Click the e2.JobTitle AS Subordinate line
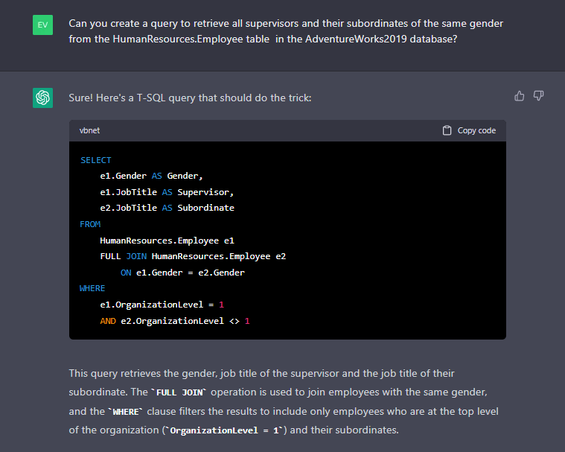Viewport: 565px width, 452px height. tap(167, 208)
